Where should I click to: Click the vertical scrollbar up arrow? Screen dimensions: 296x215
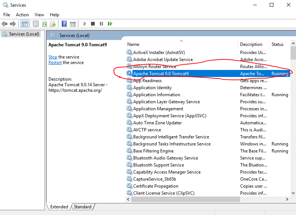tap(293, 43)
